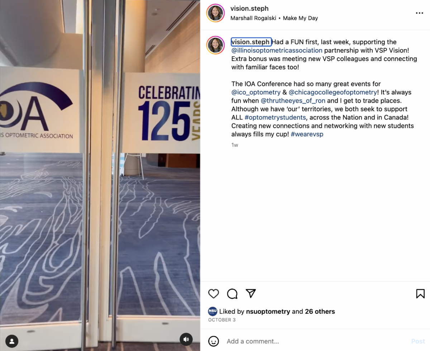Visit @illinoisoptometricassociation mention
Screen dimensions: 430x351
coord(277,50)
